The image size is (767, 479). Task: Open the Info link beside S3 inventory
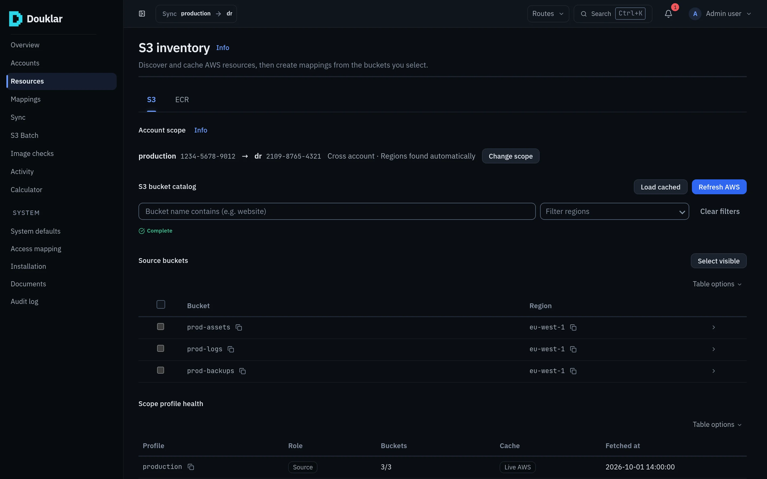click(222, 48)
